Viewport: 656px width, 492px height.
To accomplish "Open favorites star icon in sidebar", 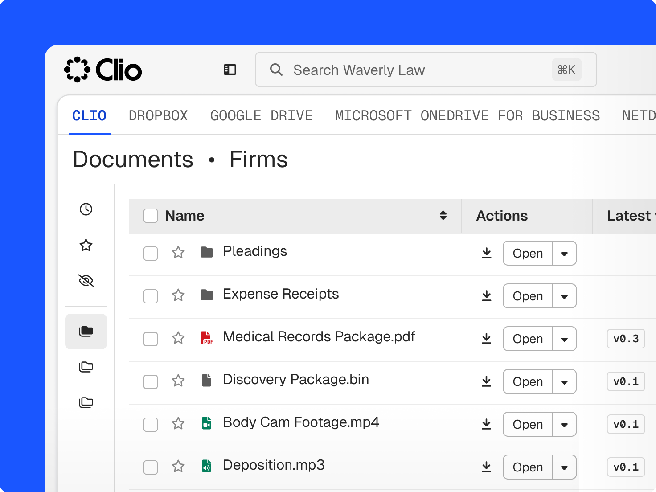I will tap(86, 245).
